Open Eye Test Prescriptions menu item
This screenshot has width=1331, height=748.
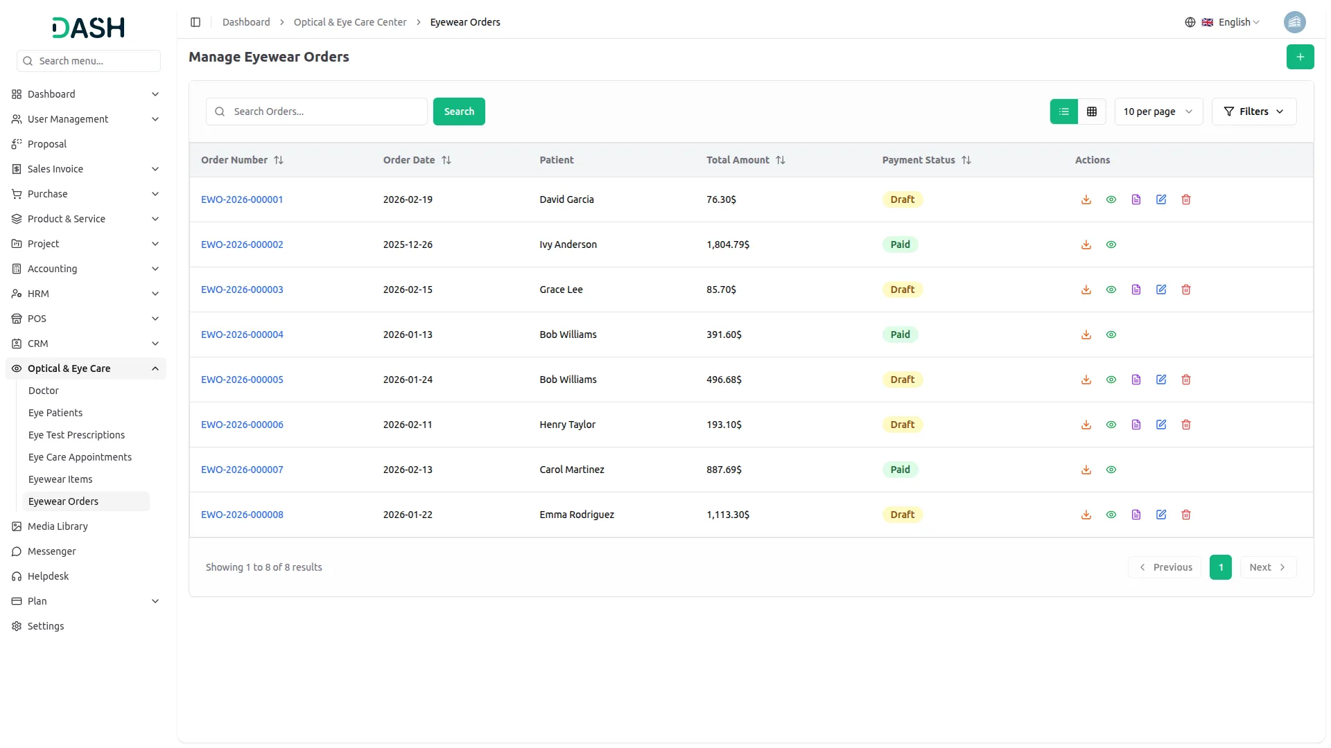pos(76,435)
